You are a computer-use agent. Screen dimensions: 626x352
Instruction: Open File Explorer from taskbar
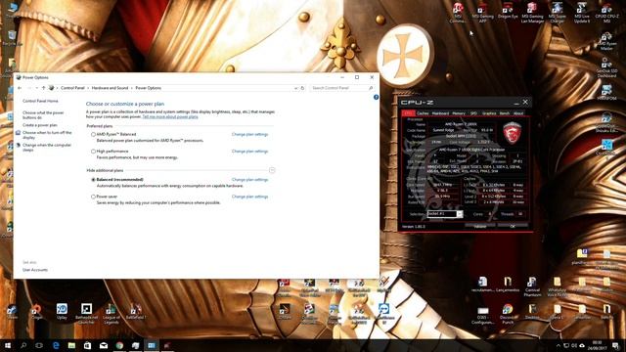71,345
